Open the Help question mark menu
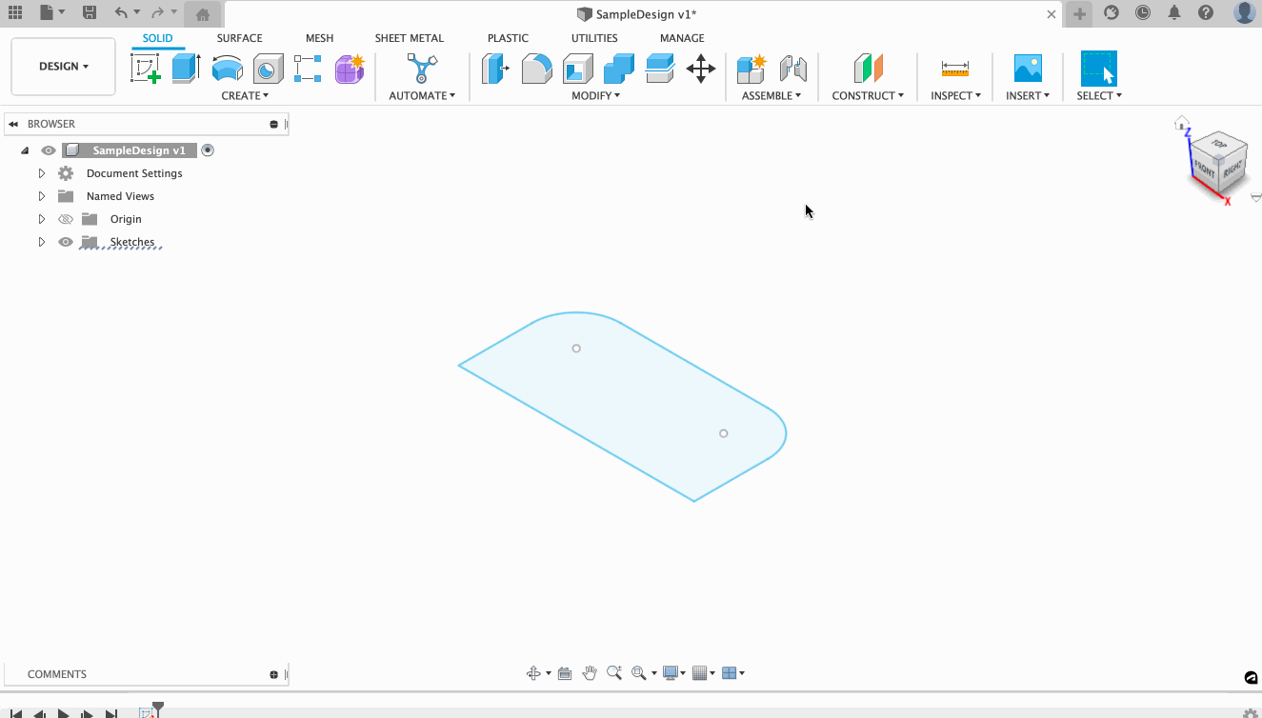1262x718 pixels. pyautogui.click(x=1206, y=13)
